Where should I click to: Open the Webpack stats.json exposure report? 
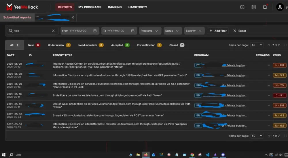point(120,126)
